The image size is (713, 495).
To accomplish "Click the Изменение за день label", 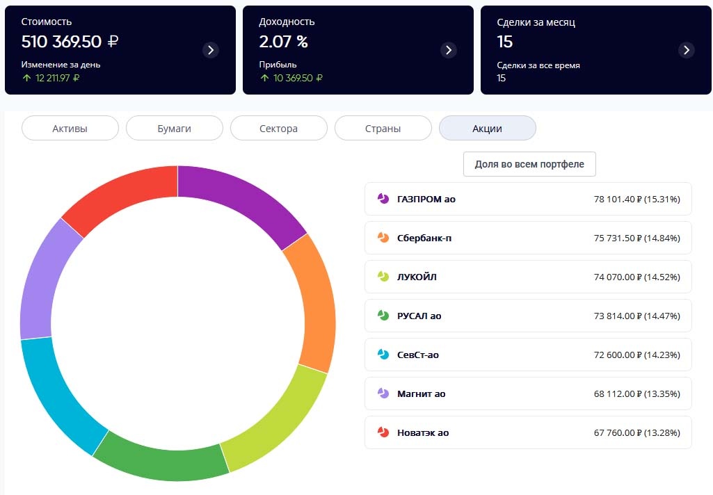I will pyautogui.click(x=61, y=65).
